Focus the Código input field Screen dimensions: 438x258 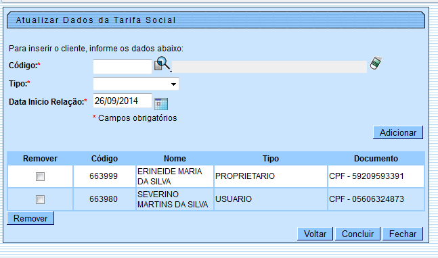tap(123, 67)
